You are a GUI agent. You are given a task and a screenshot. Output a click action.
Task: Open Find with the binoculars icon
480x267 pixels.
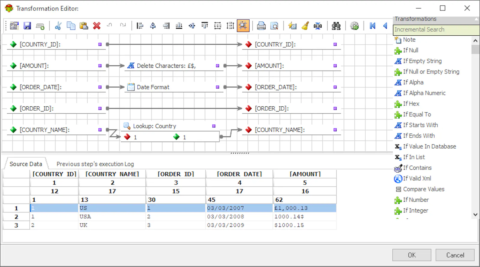click(x=336, y=26)
